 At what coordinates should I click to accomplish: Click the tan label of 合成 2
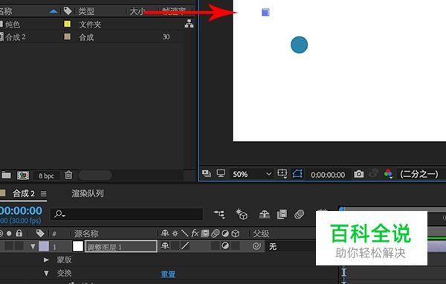[67, 36]
